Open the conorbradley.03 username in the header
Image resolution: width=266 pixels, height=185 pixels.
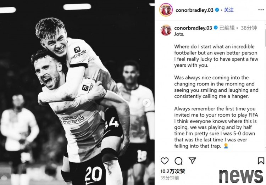click(194, 10)
